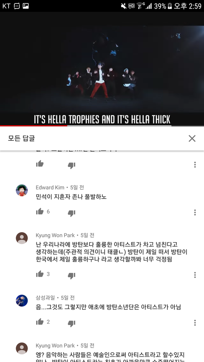Viewport: 204px width, 362px height.
Task: Tap the video player showing dancers
Action: click(x=102, y=69)
